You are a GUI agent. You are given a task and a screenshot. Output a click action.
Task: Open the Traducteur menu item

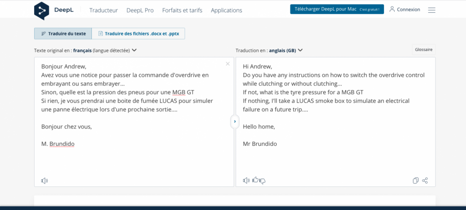(x=104, y=10)
